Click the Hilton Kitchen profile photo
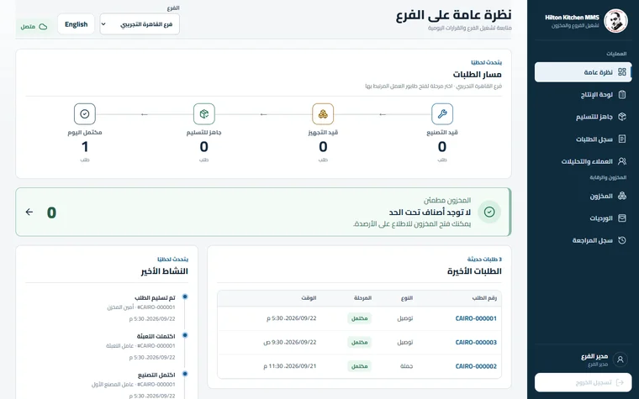The image size is (639, 399). [x=615, y=21]
